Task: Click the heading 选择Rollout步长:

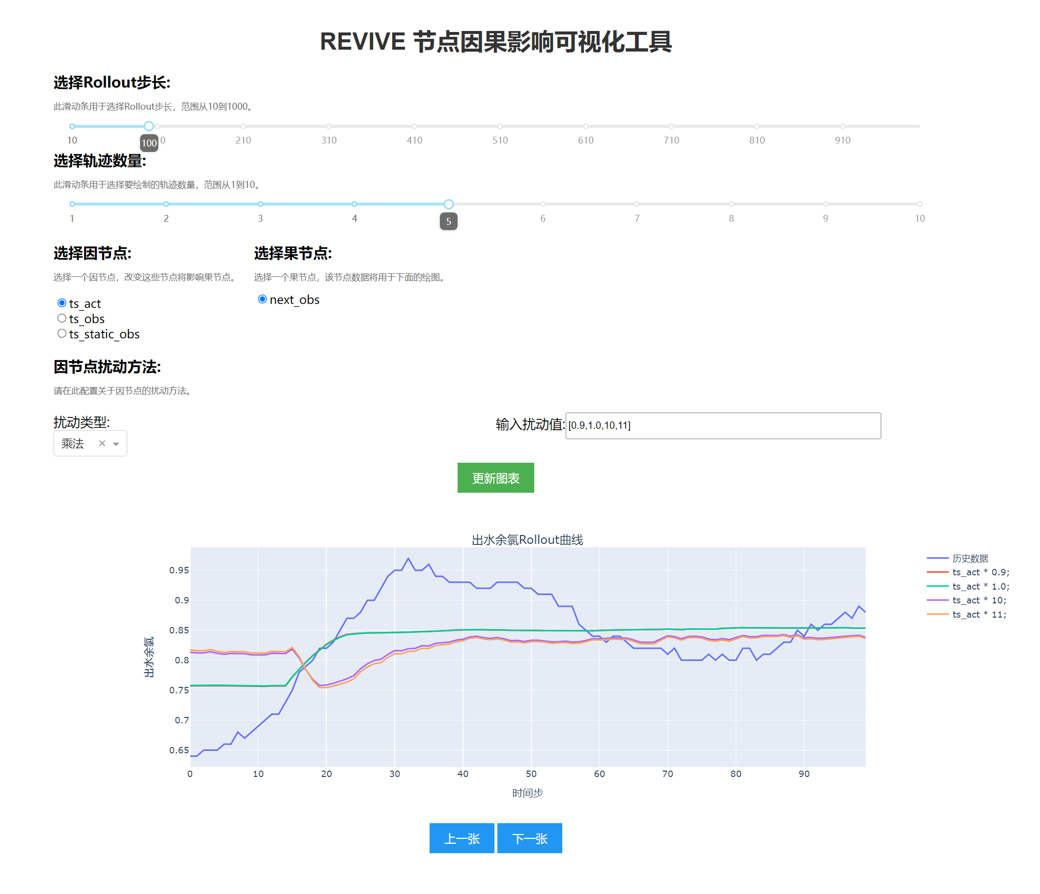Action: pos(112,83)
